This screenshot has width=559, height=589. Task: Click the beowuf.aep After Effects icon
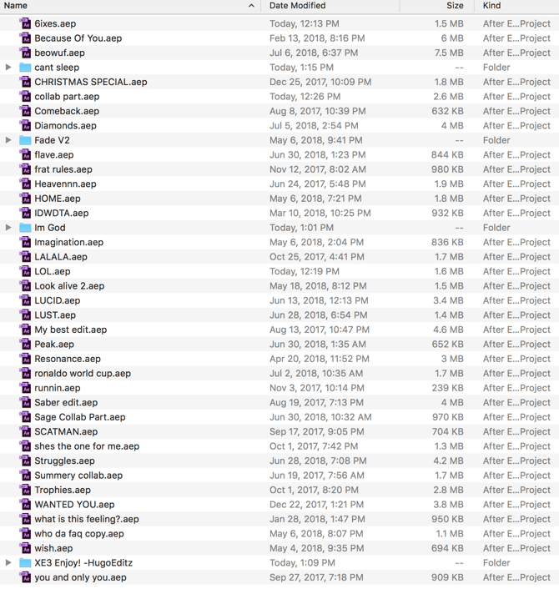point(25,53)
